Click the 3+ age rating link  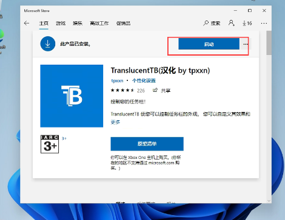(x=64, y=138)
